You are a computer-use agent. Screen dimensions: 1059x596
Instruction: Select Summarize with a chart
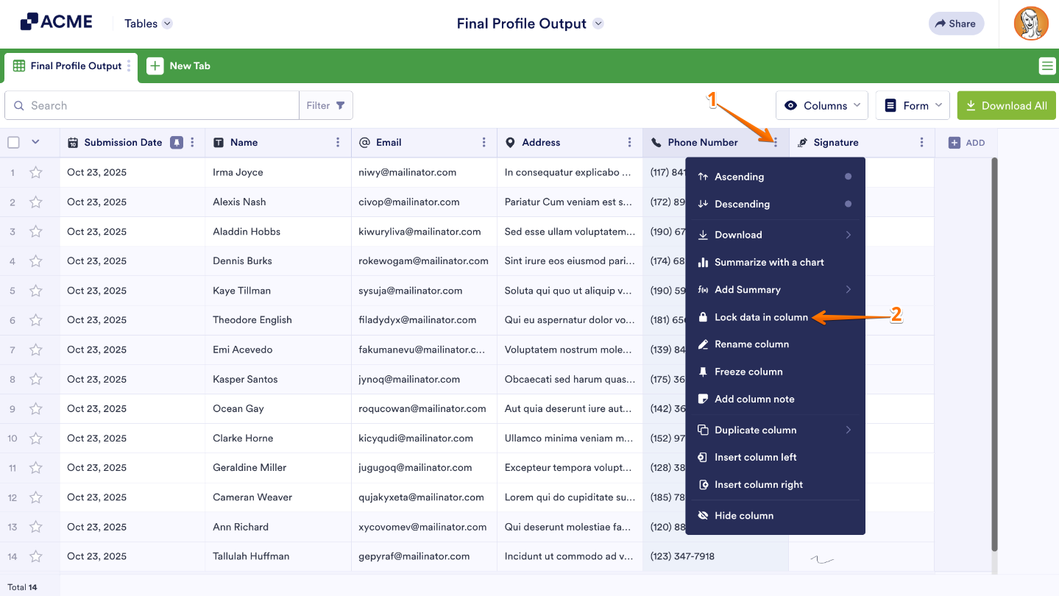tap(775, 262)
